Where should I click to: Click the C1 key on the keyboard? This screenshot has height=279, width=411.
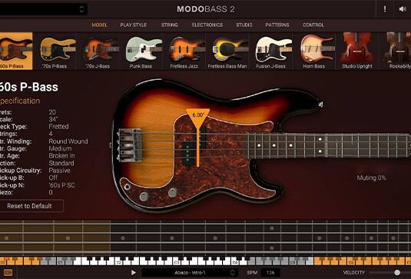click(x=60, y=261)
